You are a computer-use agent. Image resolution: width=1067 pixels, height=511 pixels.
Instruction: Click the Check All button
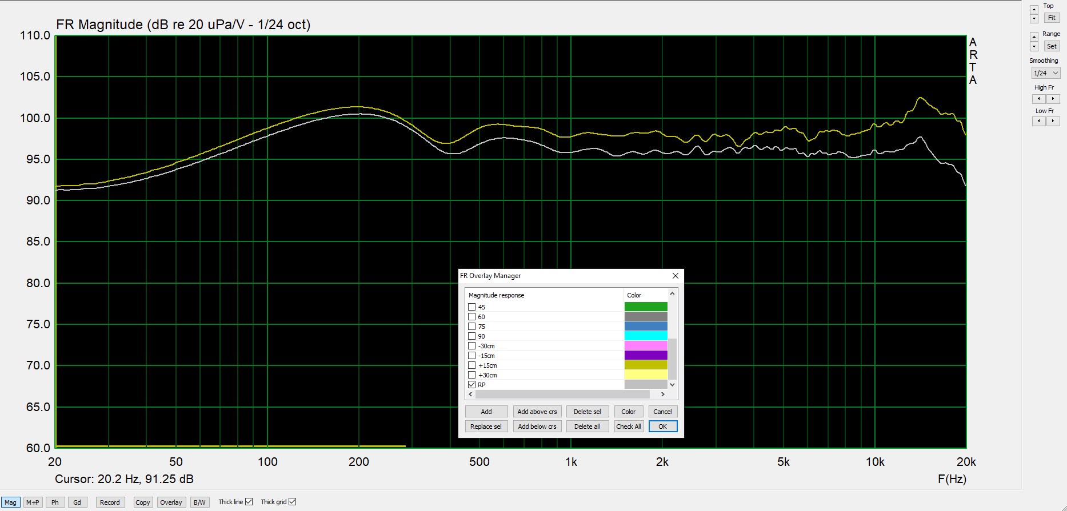(628, 426)
